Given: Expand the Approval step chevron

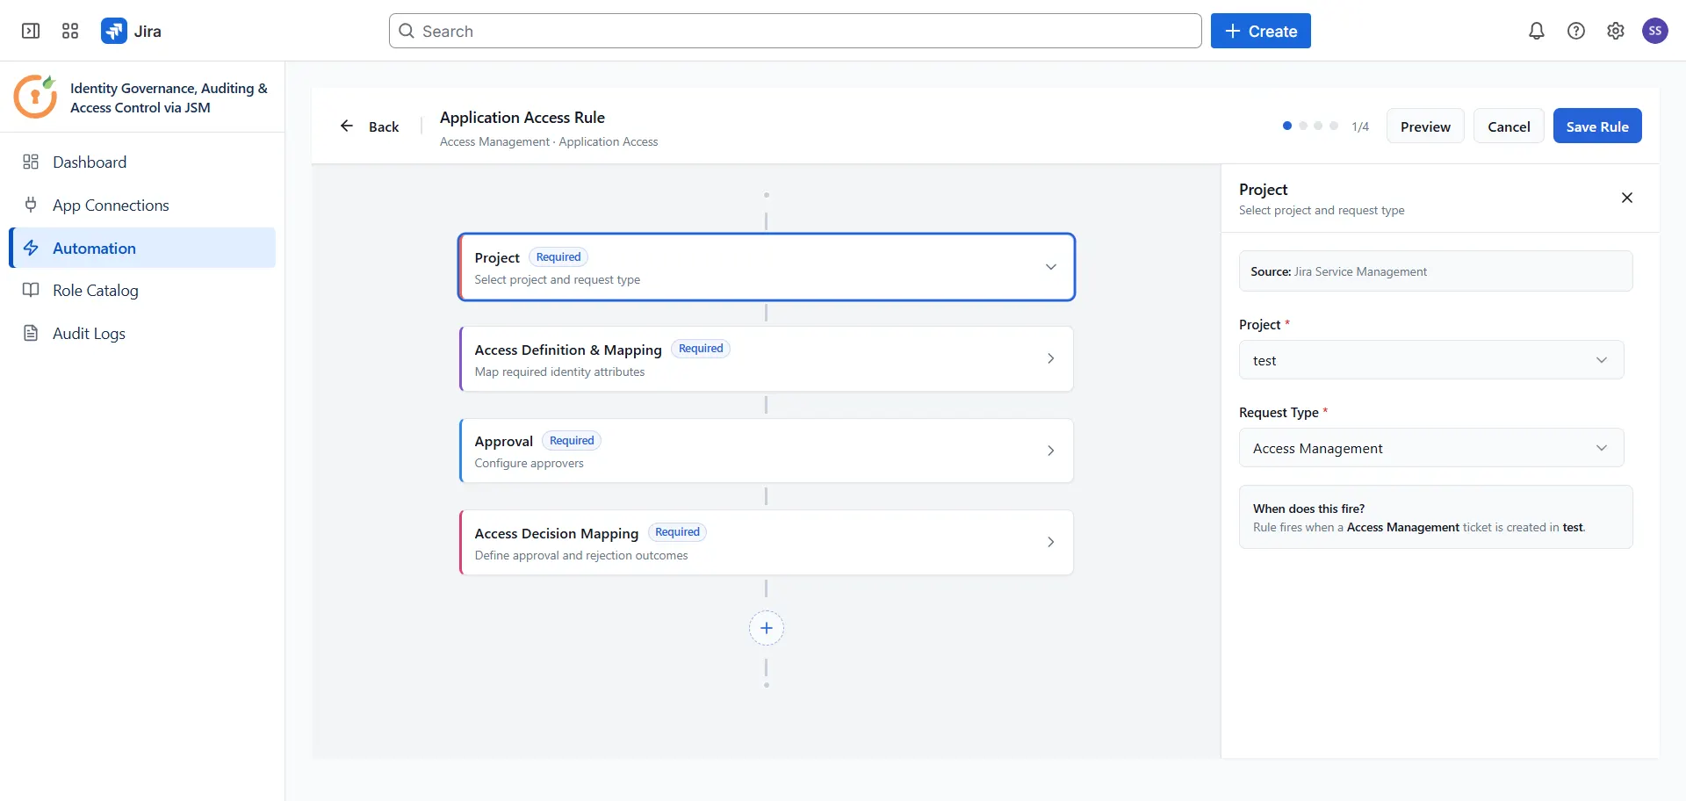Looking at the screenshot, I should [1050, 451].
